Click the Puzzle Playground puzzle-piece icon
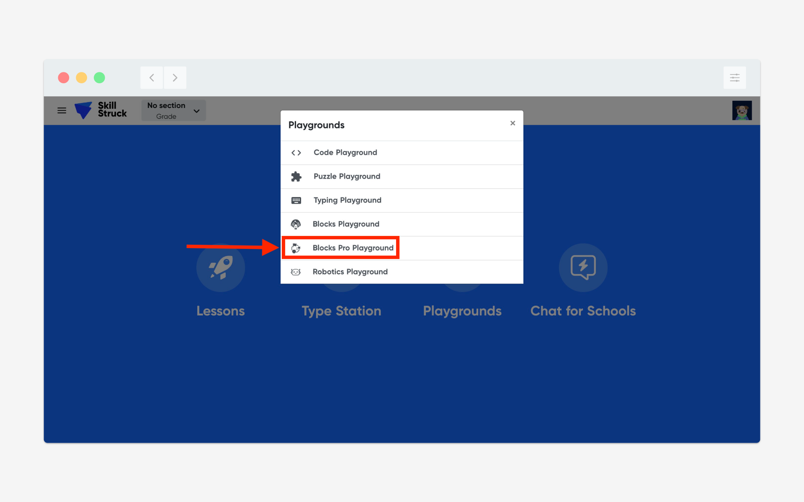This screenshot has width=804, height=502. (x=296, y=177)
